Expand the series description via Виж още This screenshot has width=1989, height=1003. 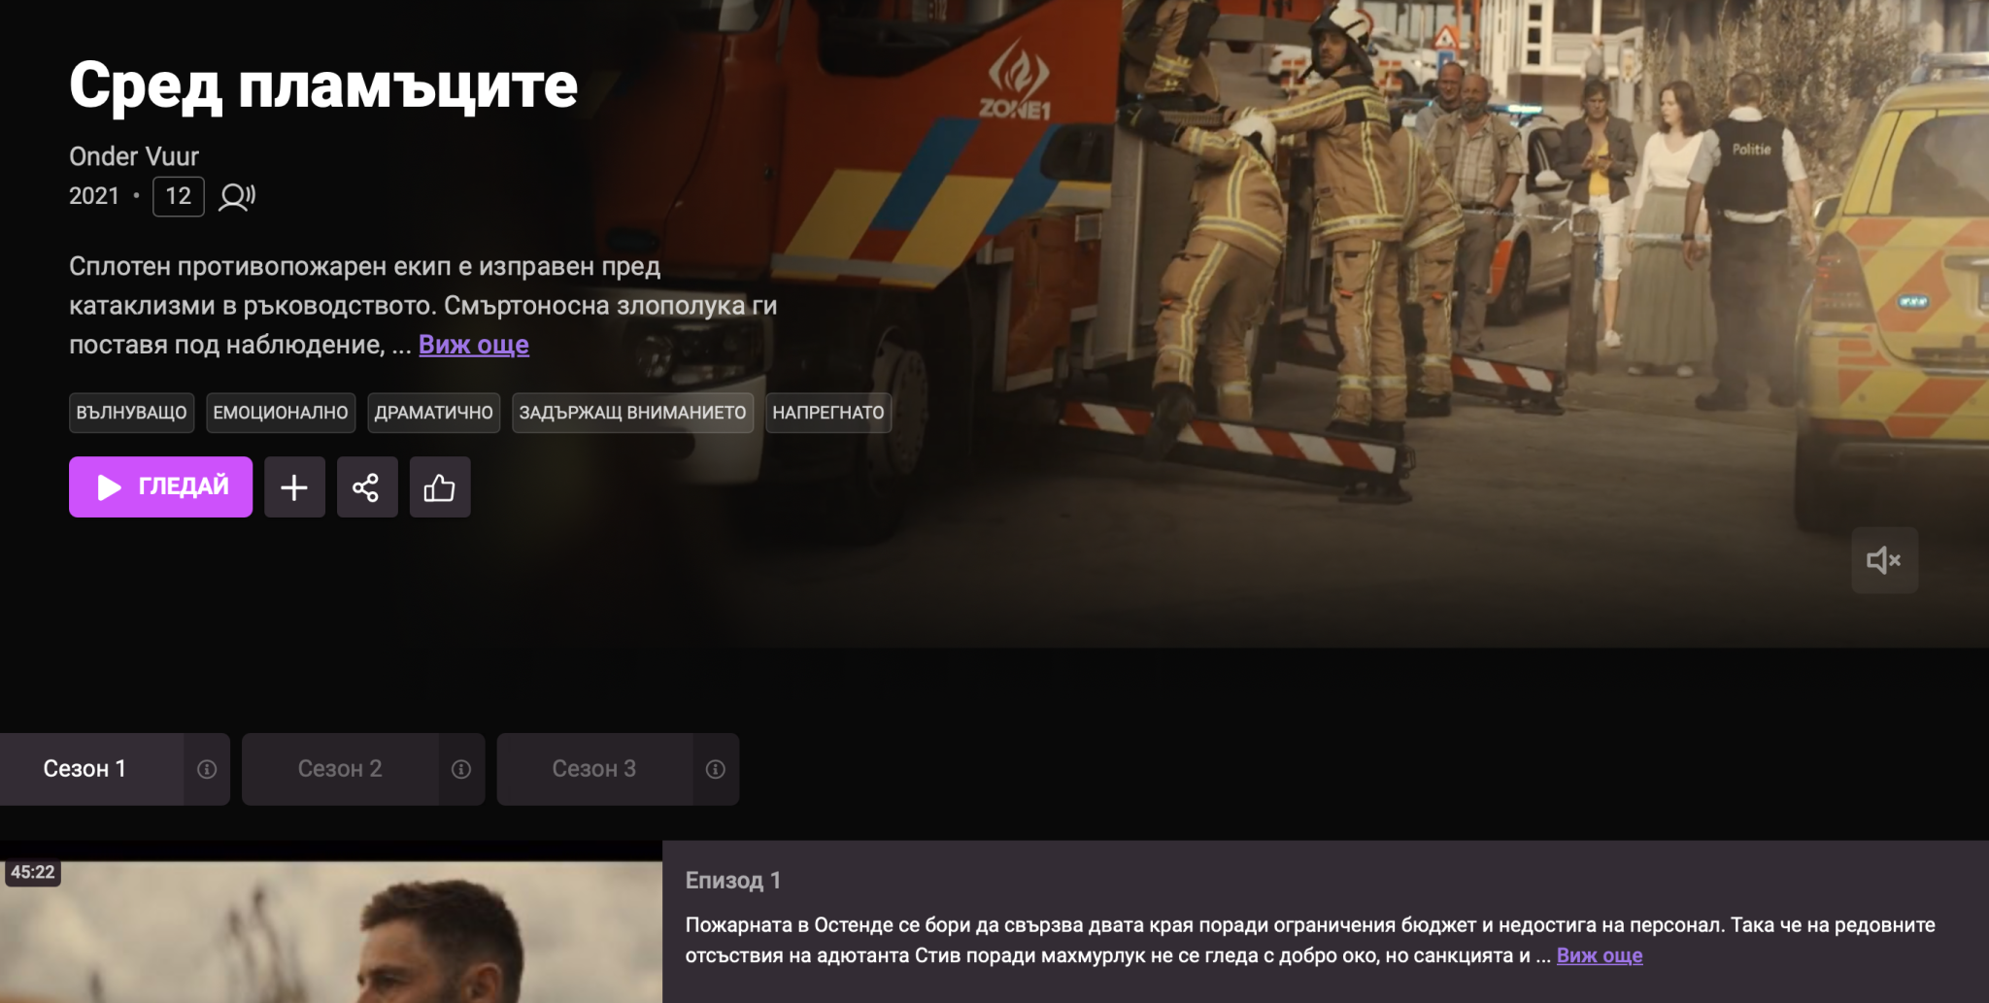(x=474, y=345)
